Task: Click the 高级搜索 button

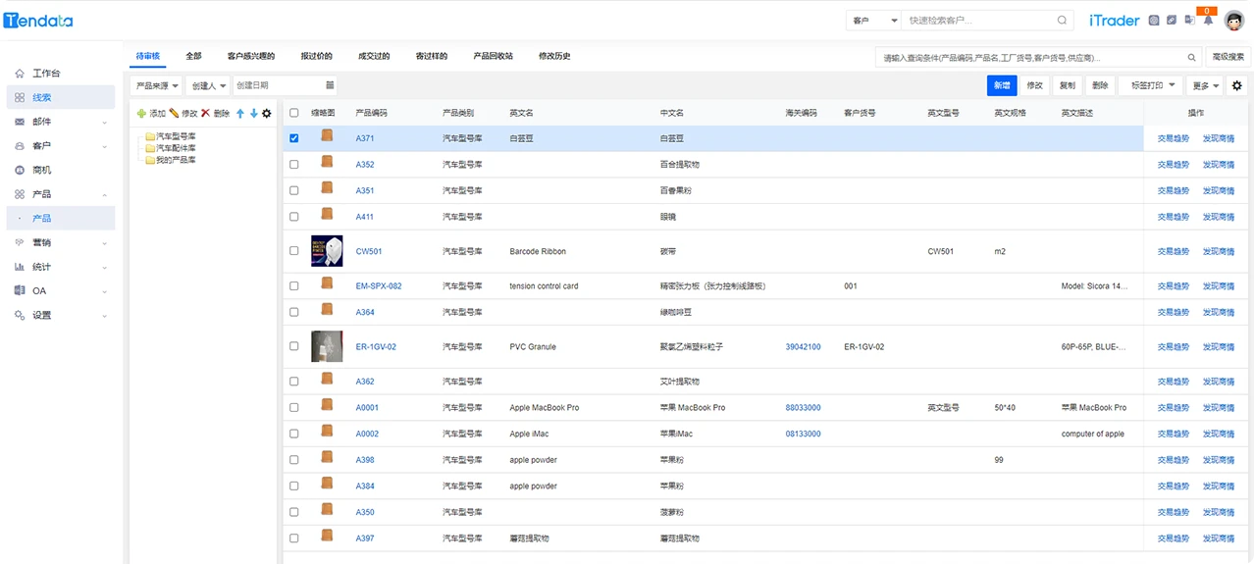Action: click(x=1228, y=58)
